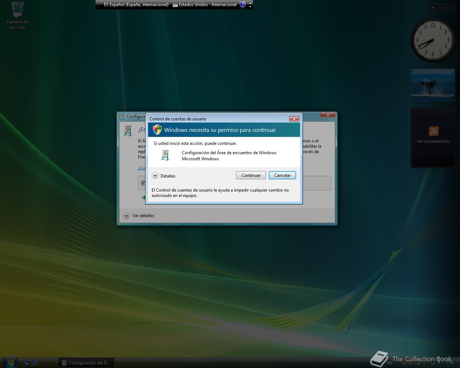This screenshot has width=460, height=368.
Task: Click the "Microsoft Windows" publisher text
Action: pos(200,159)
